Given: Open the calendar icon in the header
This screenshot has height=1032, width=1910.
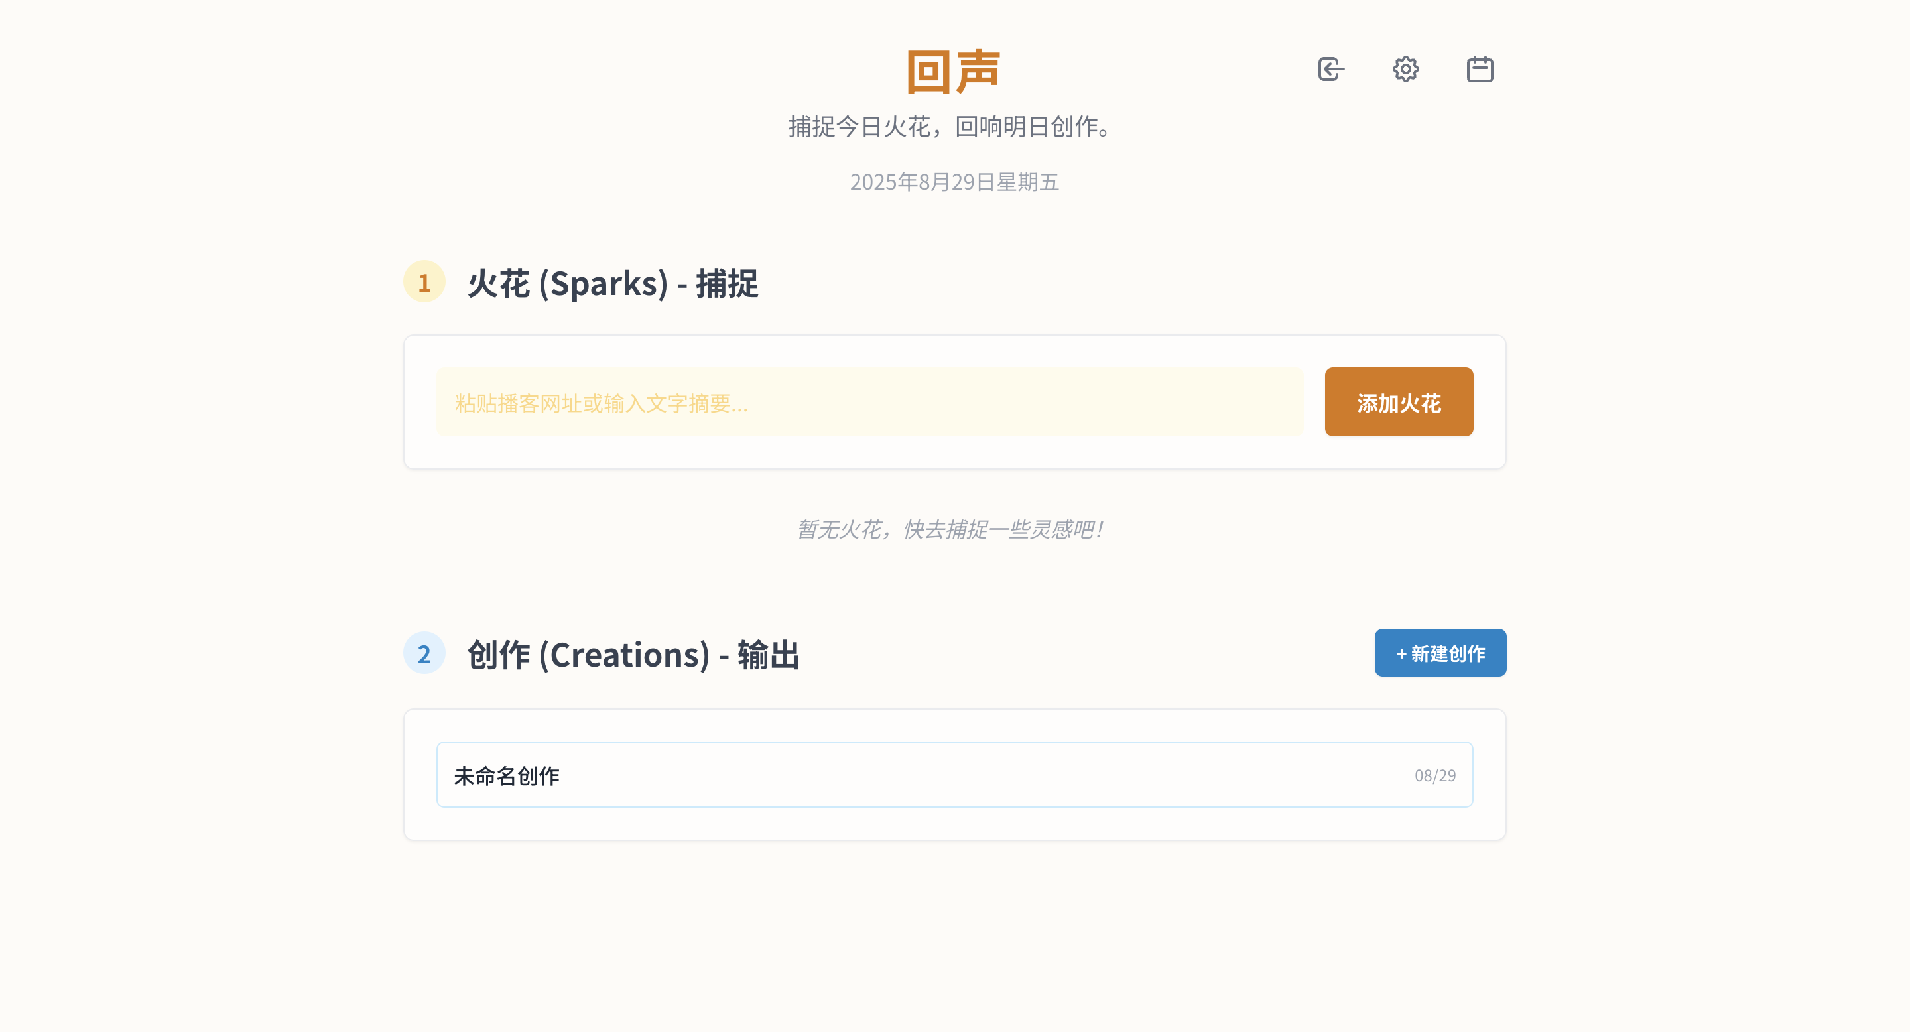Looking at the screenshot, I should pos(1479,69).
